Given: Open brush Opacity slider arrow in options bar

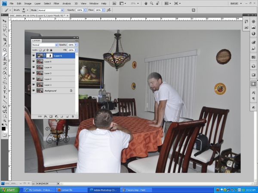Looking at the screenshot, I should tap(85, 10).
